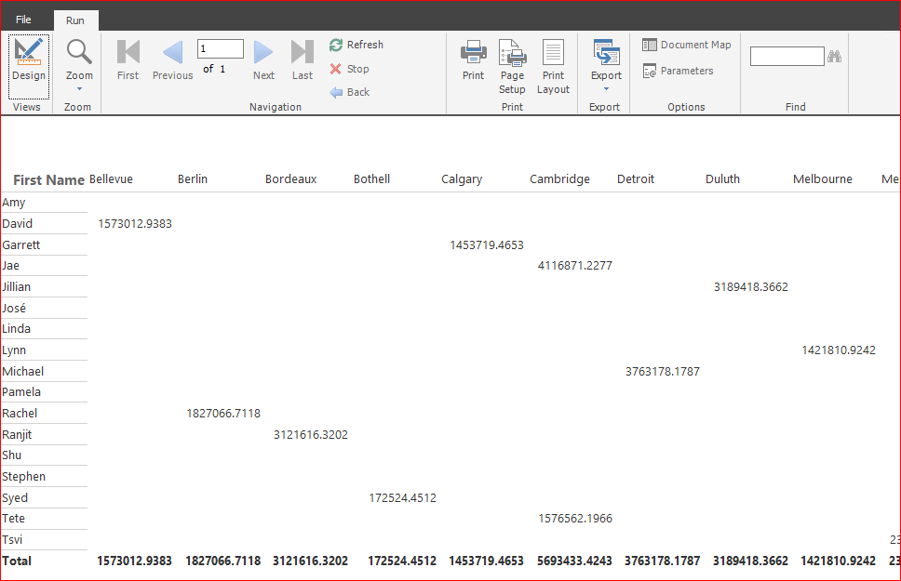Screen dimensions: 901x581
Task: Open the File menu tab
Action: [x=23, y=20]
